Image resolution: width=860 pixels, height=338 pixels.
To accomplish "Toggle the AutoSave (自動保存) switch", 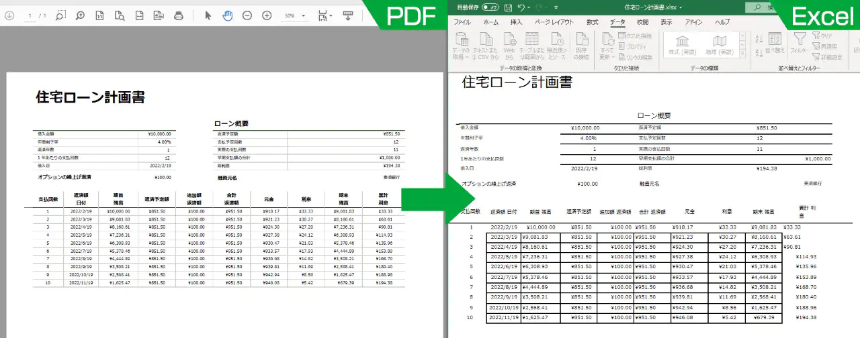I will click(x=490, y=7).
